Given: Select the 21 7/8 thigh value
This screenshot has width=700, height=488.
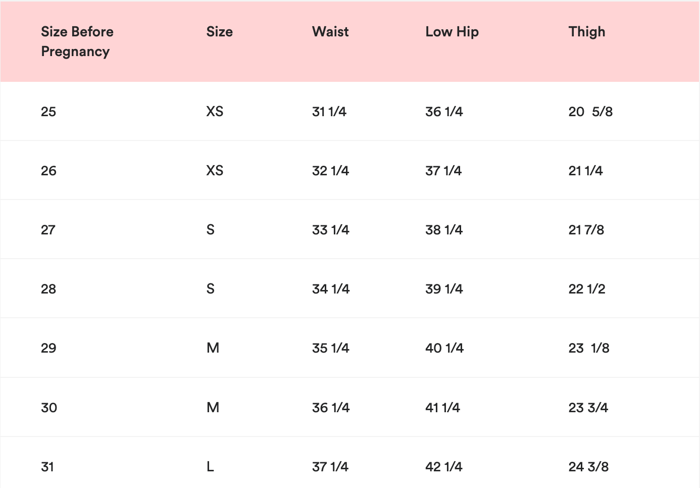Looking at the screenshot, I should pos(586,230).
